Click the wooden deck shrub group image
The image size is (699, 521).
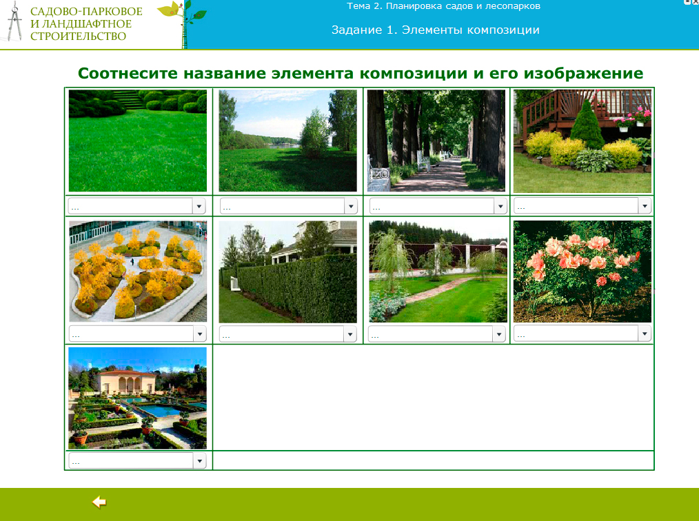[582, 141]
